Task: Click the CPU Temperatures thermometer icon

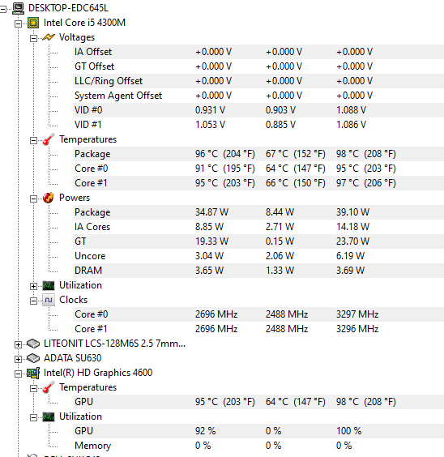Action: (49, 139)
